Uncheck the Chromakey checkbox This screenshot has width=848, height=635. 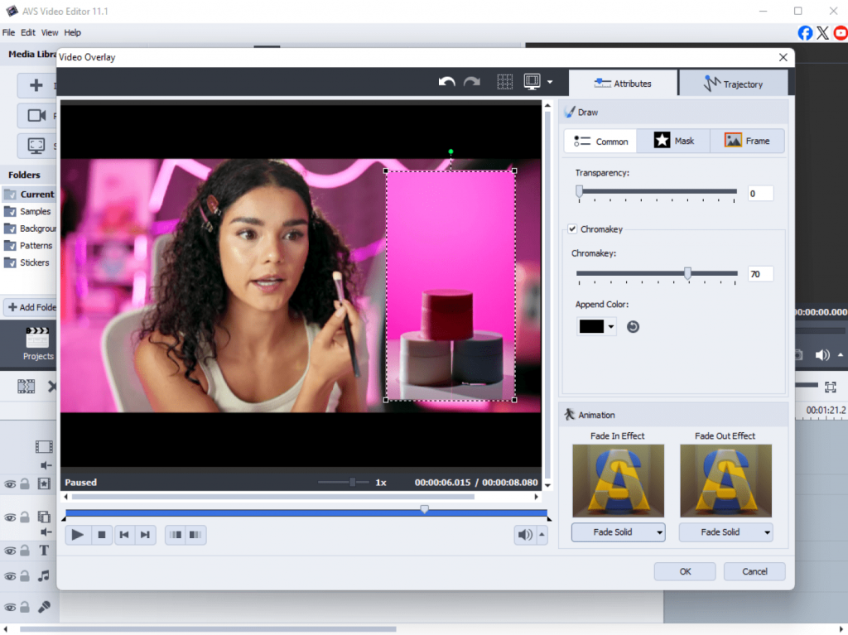click(x=572, y=229)
